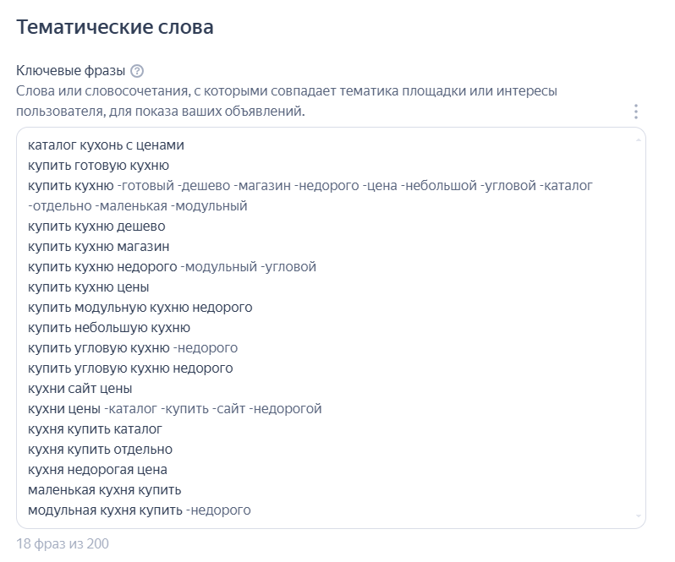Click the phrase 'купить кухню магазин'

[x=98, y=247]
